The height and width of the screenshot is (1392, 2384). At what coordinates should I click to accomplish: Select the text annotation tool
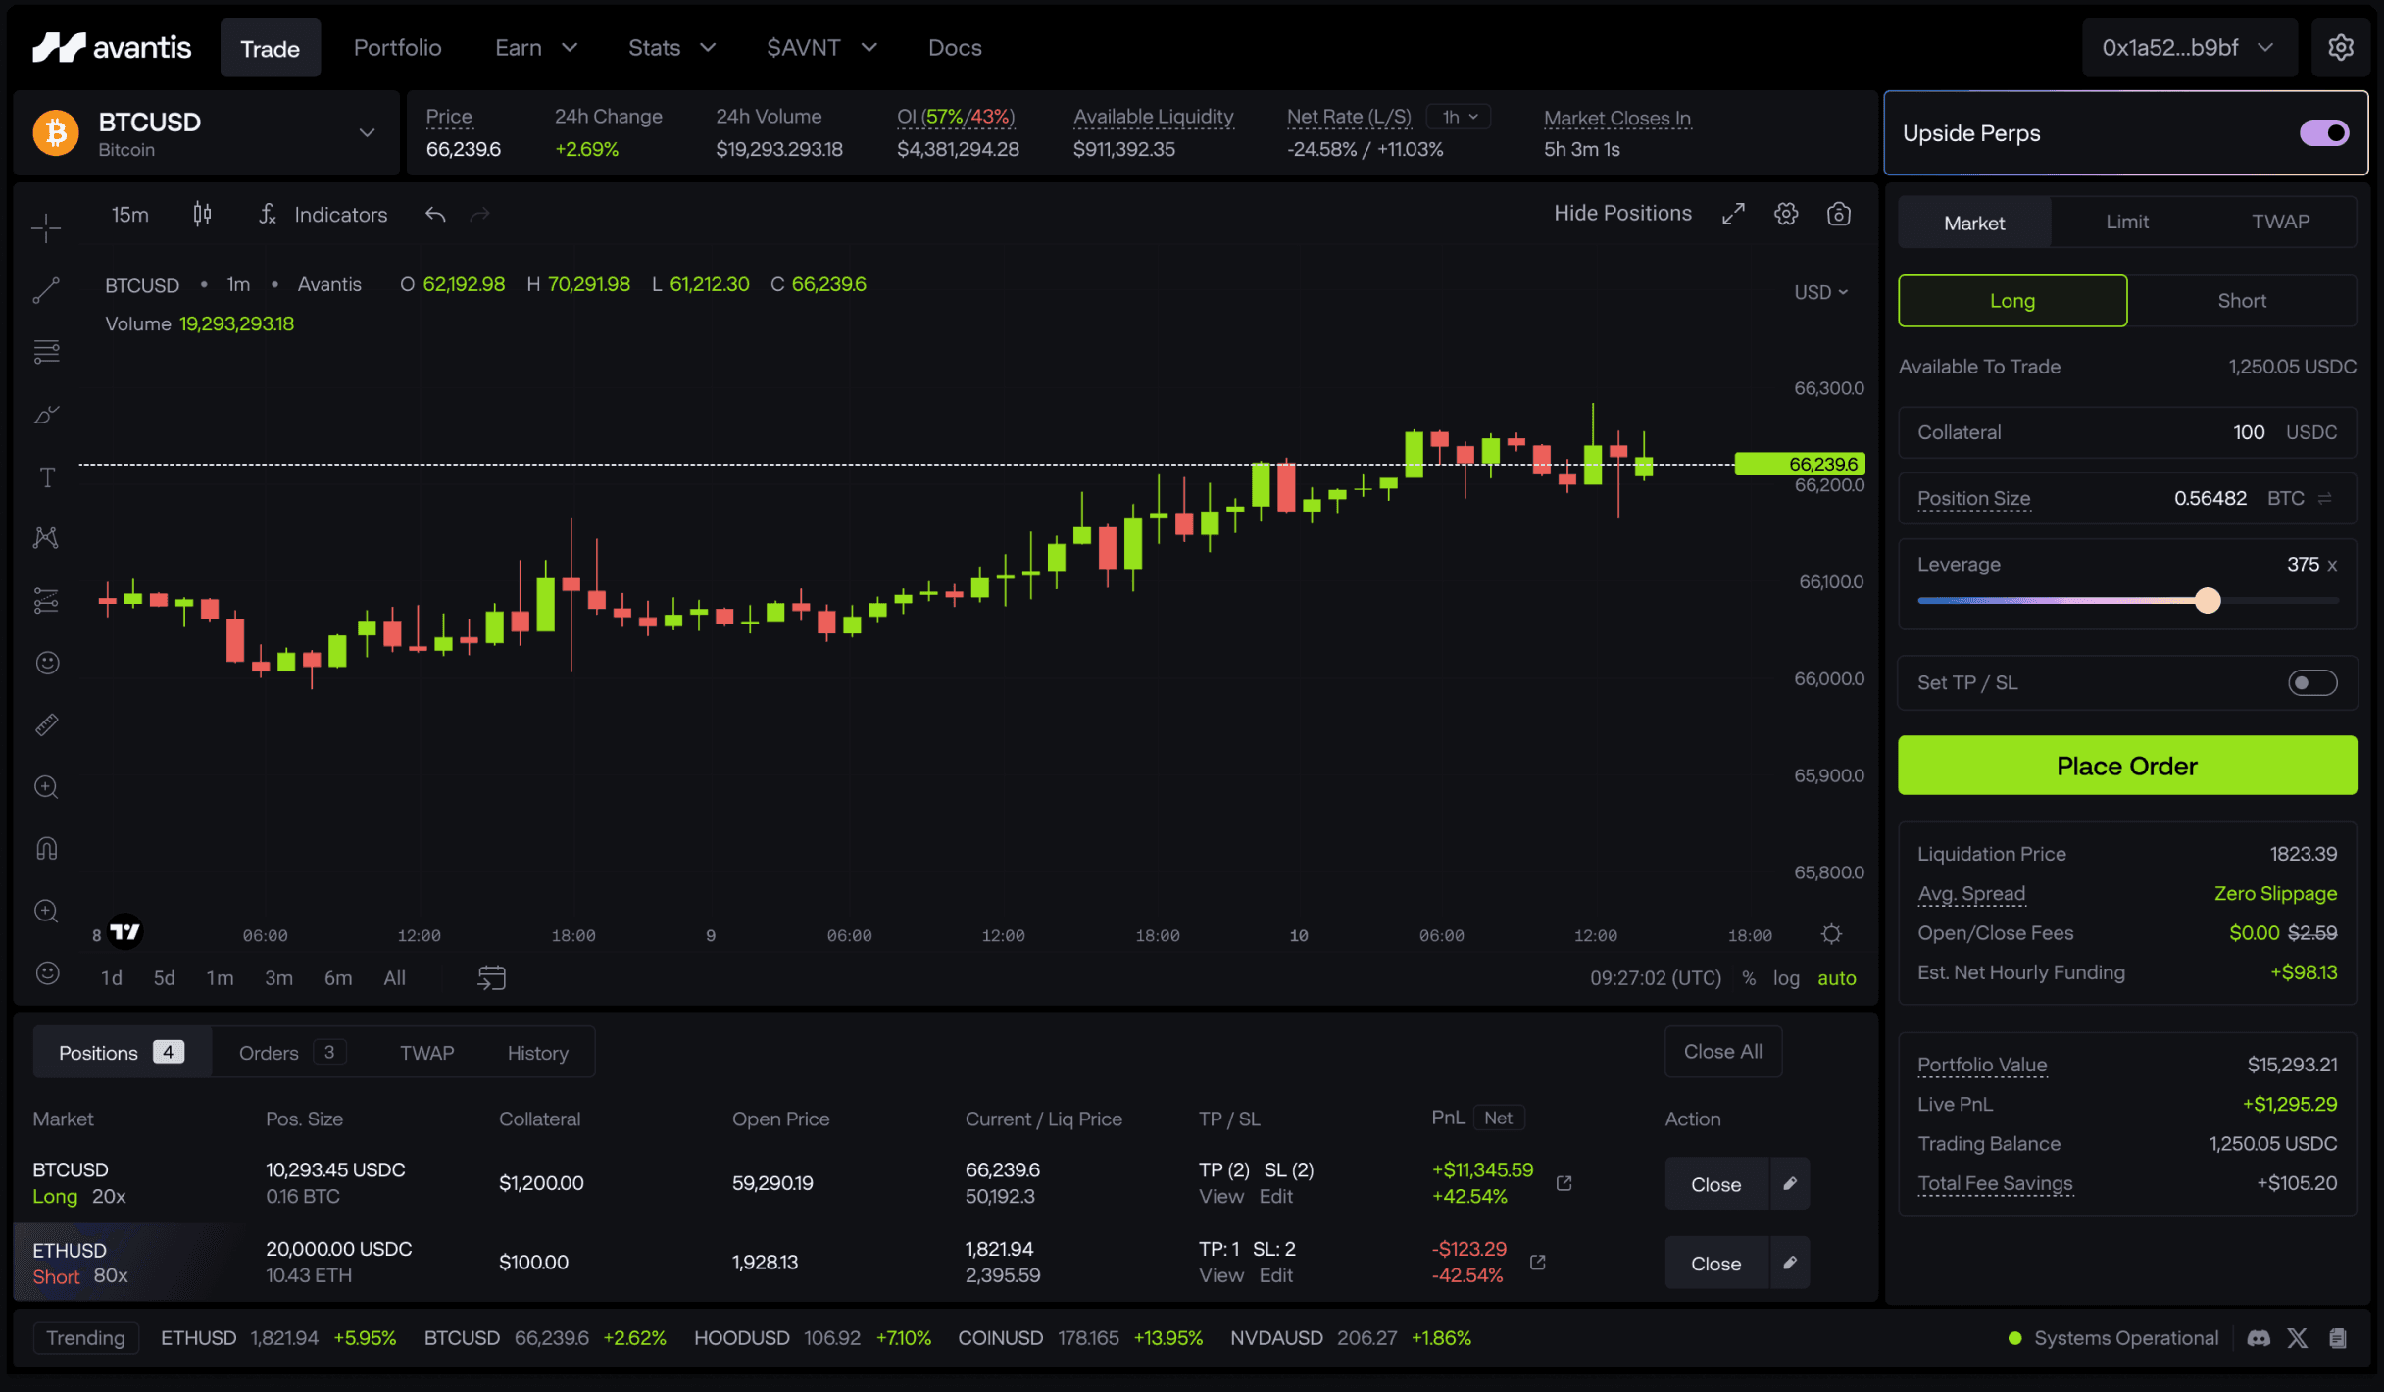(46, 477)
